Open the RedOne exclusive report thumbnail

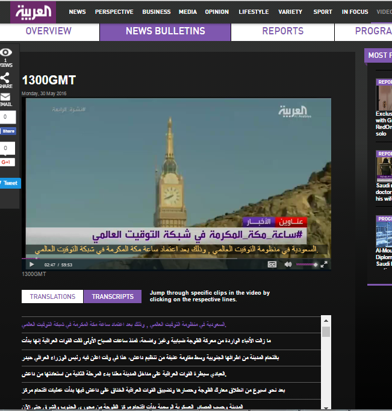(x=384, y=95)
